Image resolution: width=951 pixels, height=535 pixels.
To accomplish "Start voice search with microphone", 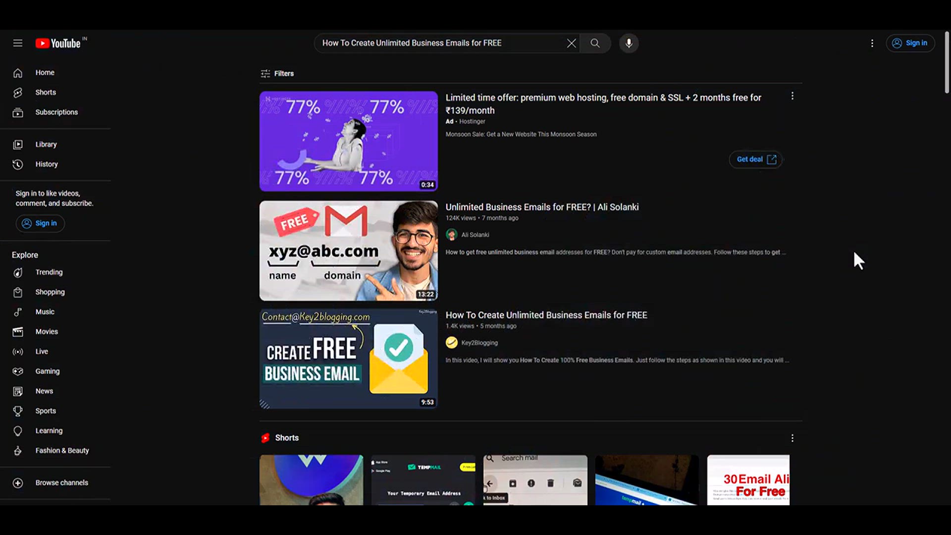I will [x=629, y=43].
